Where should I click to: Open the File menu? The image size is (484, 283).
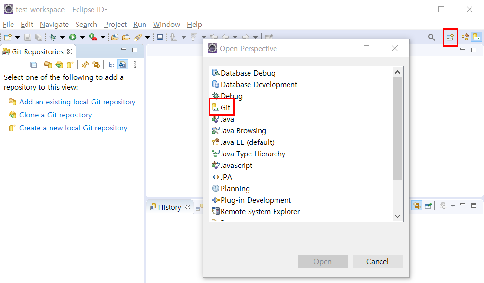8,25
